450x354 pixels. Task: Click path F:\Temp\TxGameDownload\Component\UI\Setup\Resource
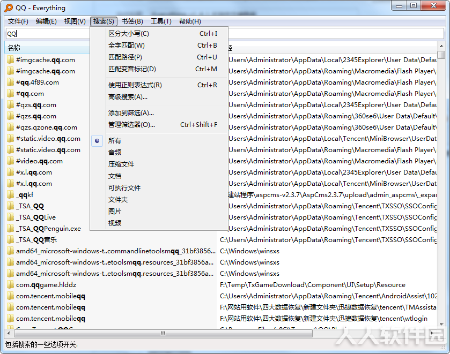pos(313,284)
